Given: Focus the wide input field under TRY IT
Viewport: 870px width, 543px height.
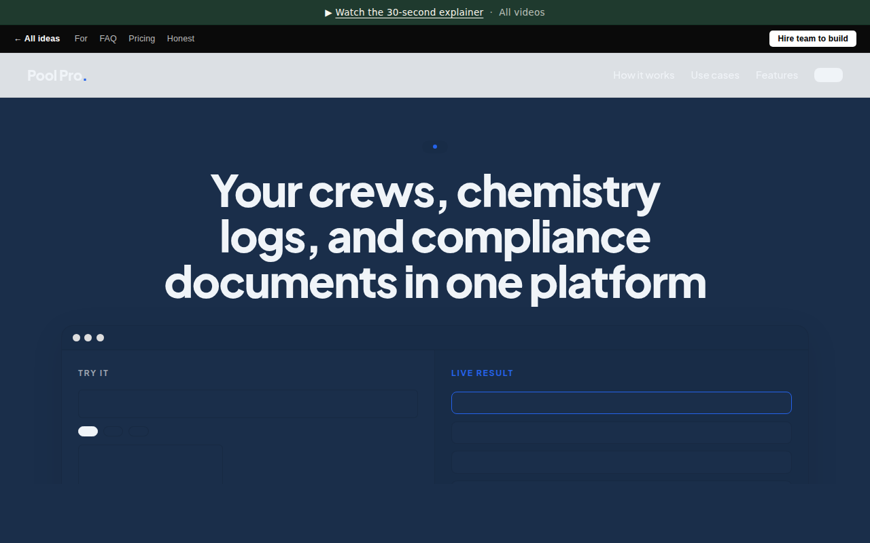Looking at the screenshot, I should pos(248,403).
